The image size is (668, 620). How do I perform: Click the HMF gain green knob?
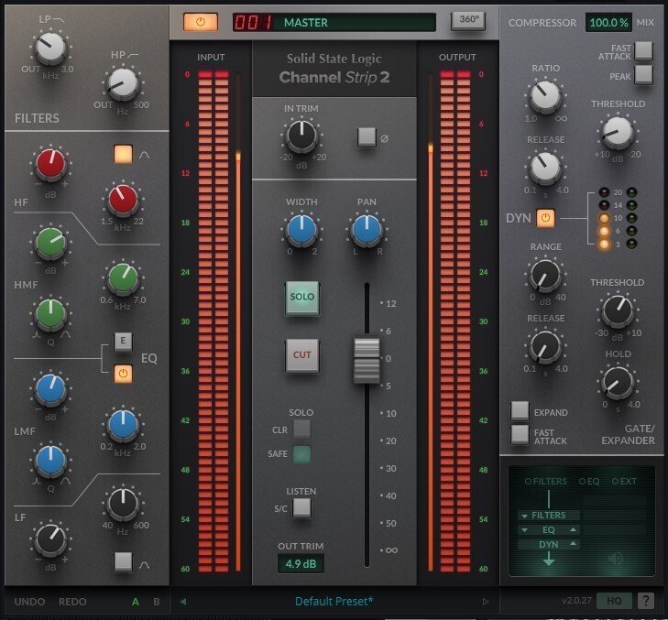point(50,243)
